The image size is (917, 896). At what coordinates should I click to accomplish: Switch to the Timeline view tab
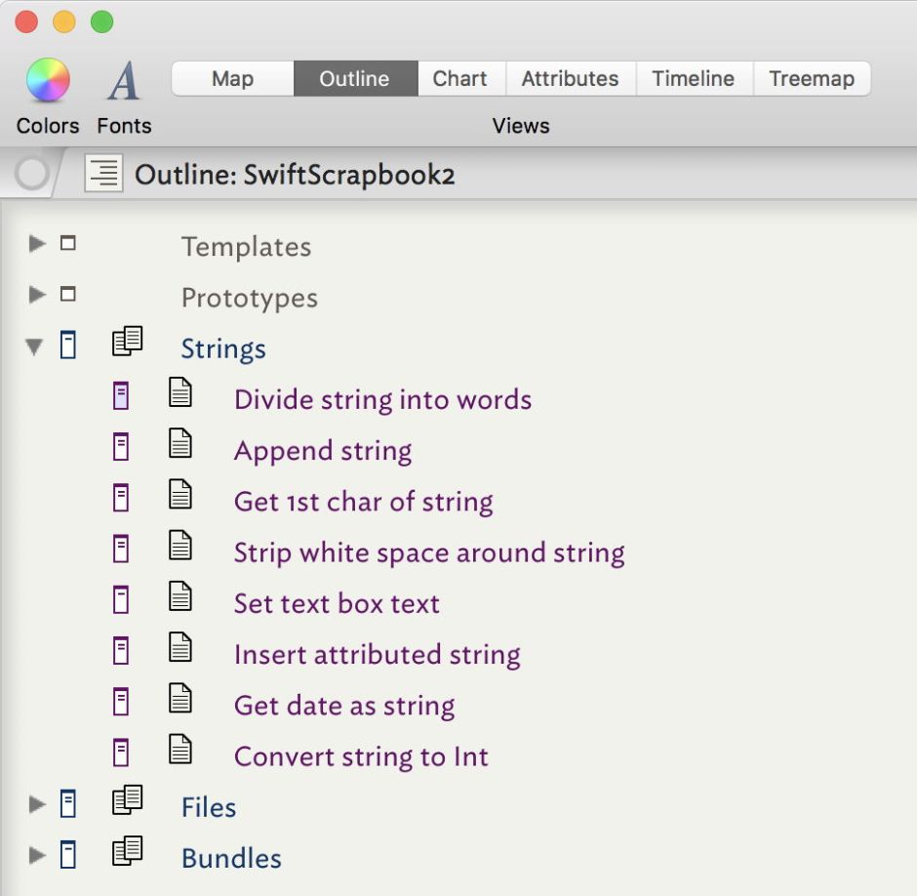pyautogui.click(x=693, y=79)
